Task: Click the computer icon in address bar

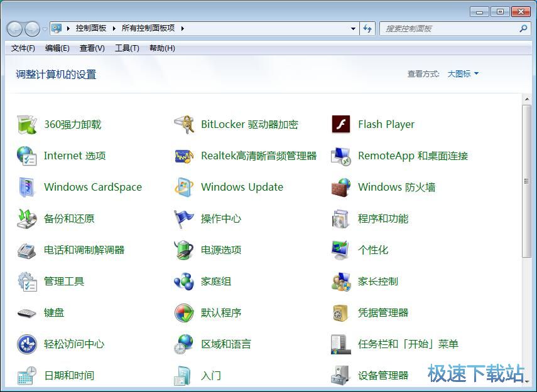Action: [x=57, y=28]
